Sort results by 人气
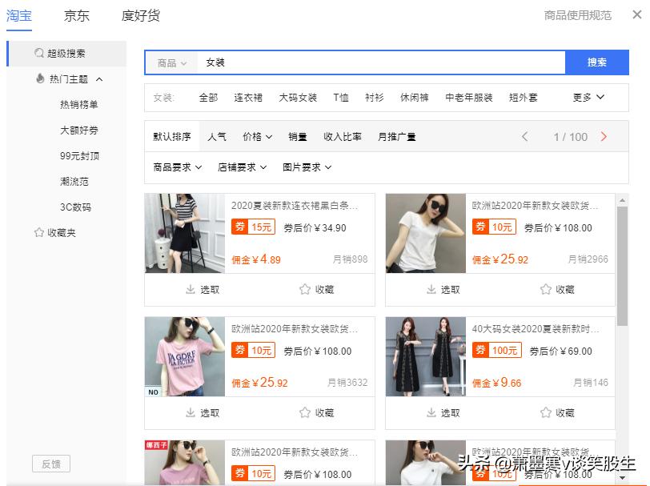This screenshot has width=650, height=486. tap(217, 136)
